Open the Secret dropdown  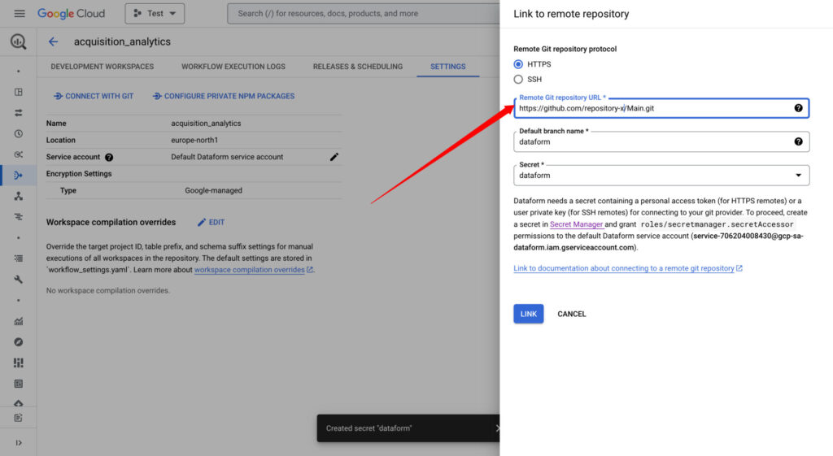[x=661, y=176]
